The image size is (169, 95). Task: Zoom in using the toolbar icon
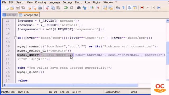[92, 8]
